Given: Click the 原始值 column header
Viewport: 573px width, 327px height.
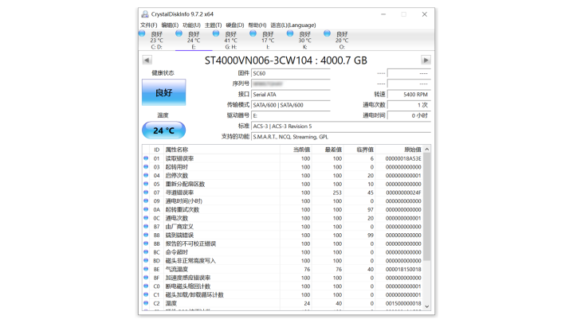Looking at the screenshot, I should pos(399,150).
